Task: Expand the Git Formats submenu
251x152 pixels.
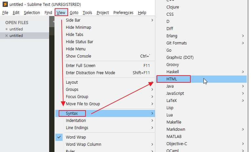Action: tap(202, 43)
